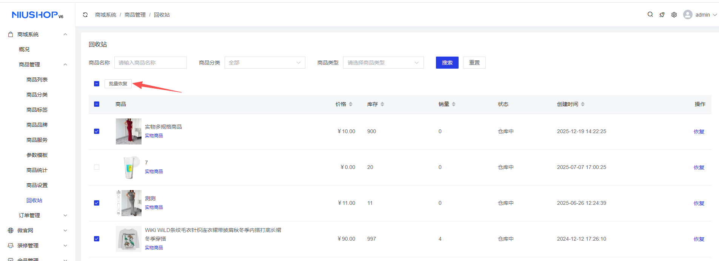Click the refresh icon beside the breadcrumb

coord(85,15)
